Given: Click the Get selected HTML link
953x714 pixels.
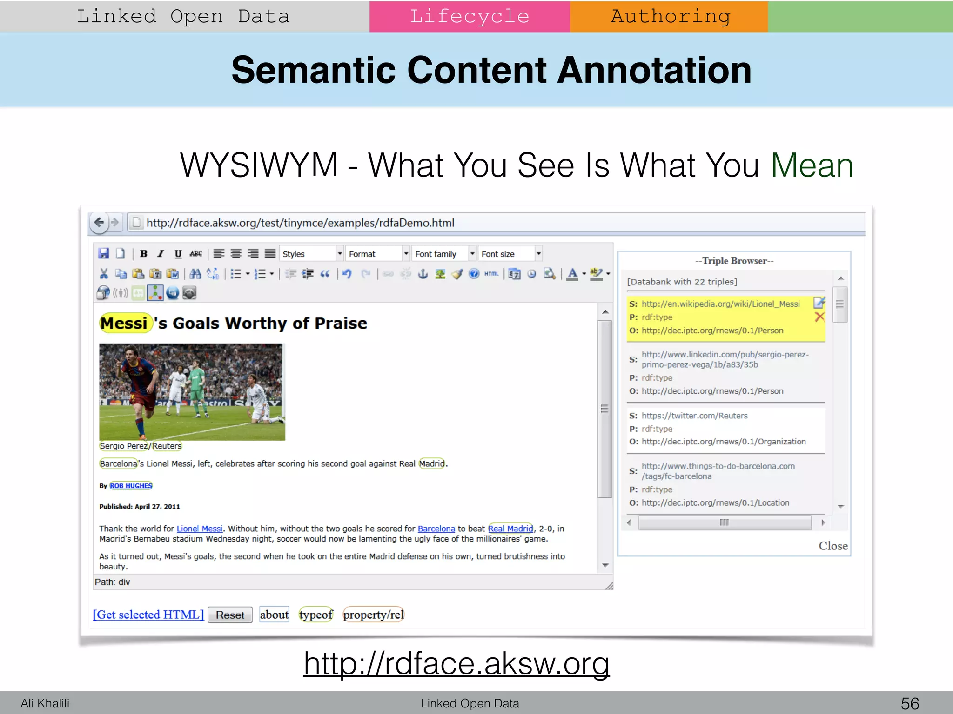Looking at the screenshot, I should (x=148, y=615).
